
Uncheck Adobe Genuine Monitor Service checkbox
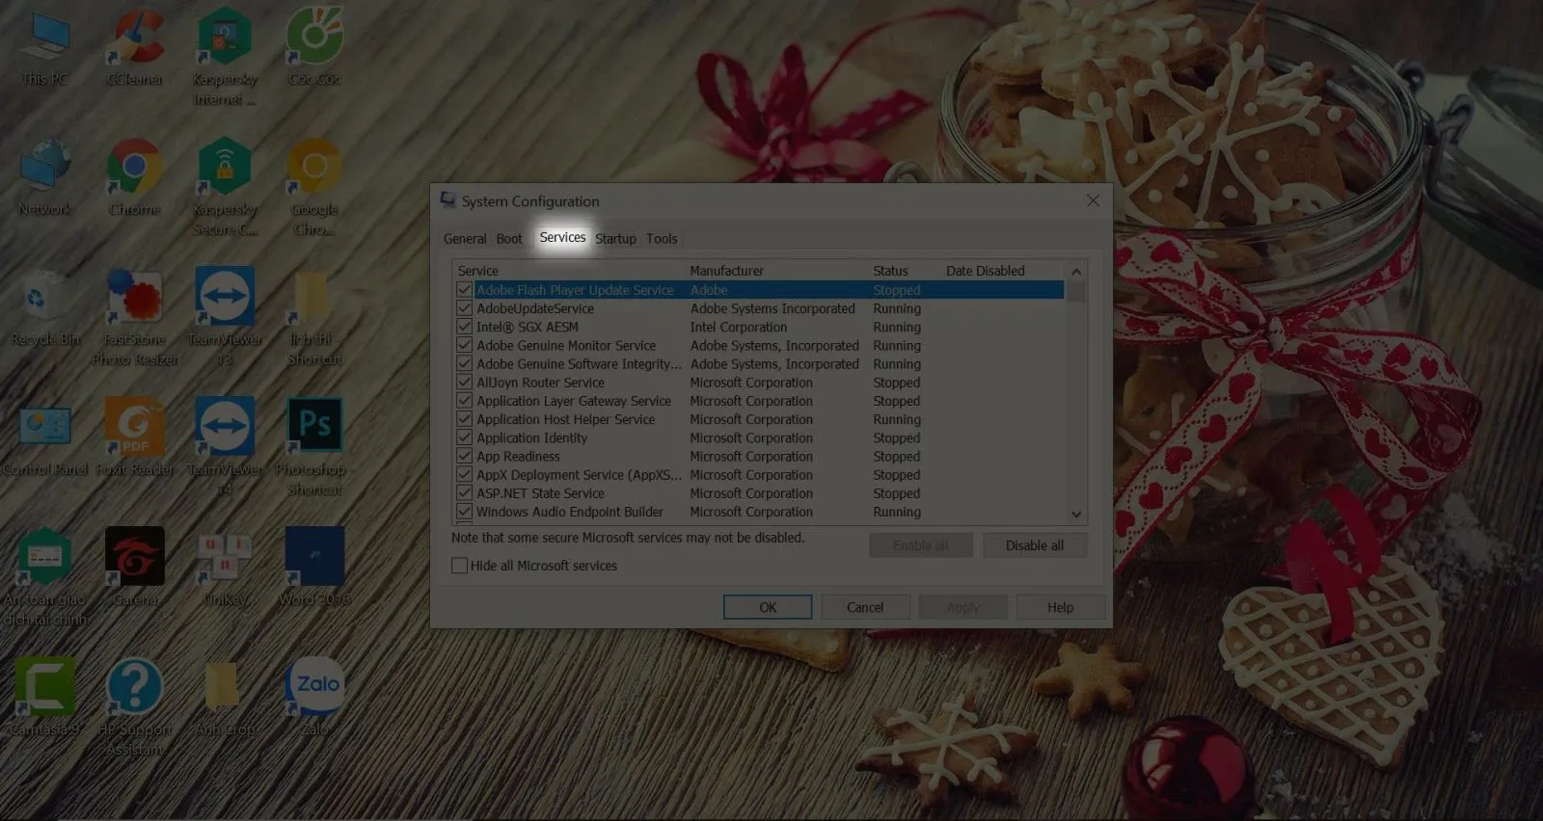464,345
